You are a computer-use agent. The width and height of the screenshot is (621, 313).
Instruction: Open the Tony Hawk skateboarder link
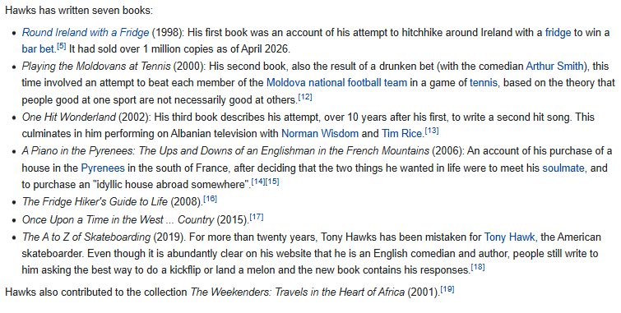coord(509,237)
